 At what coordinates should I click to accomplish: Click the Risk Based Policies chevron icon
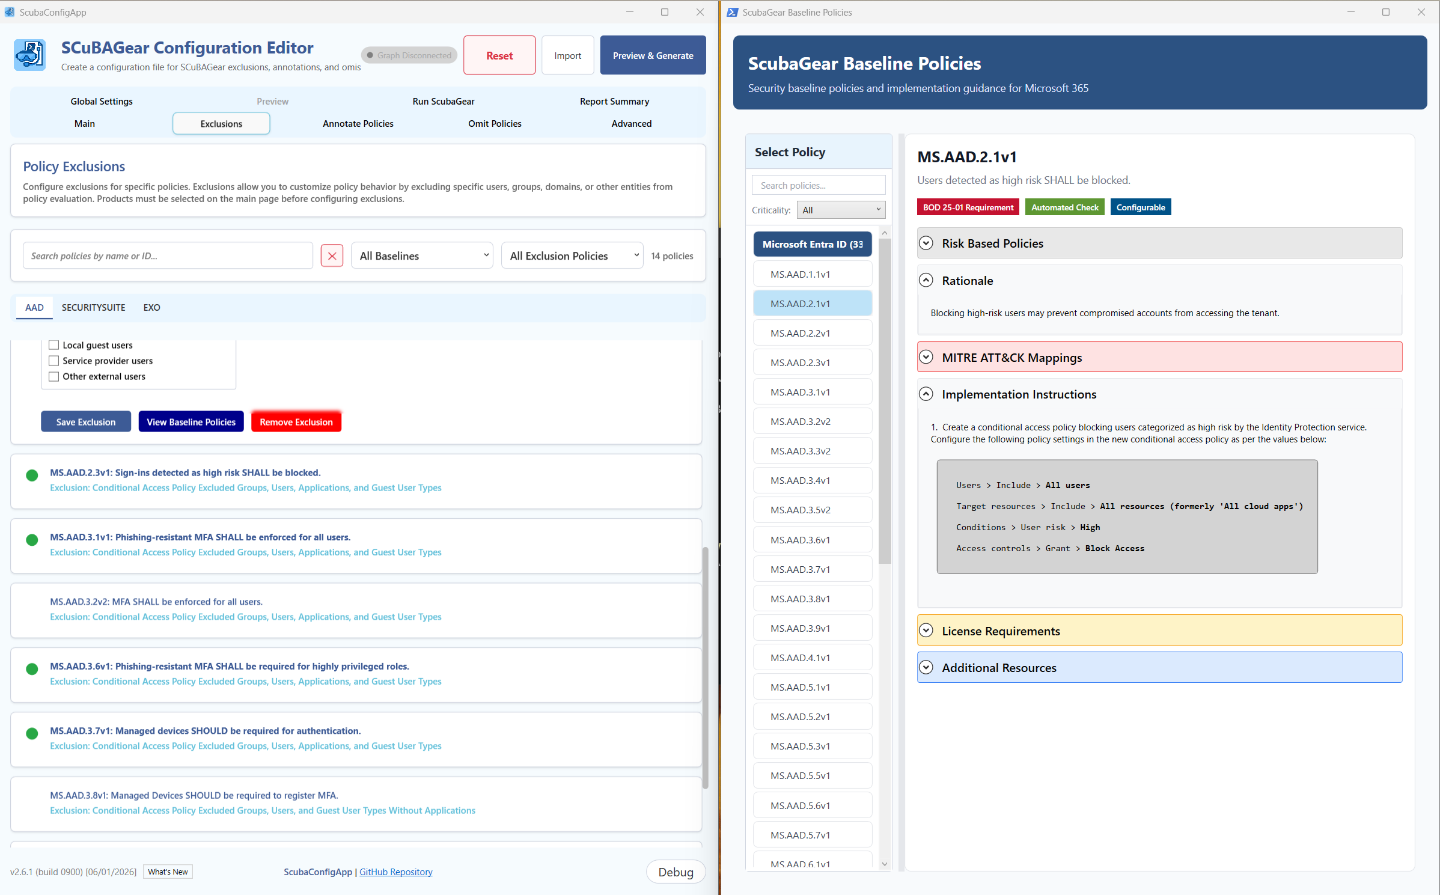(x=926, y=243)
